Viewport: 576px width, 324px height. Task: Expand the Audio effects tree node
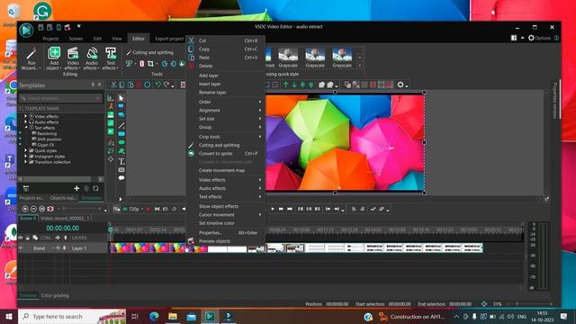26,122
